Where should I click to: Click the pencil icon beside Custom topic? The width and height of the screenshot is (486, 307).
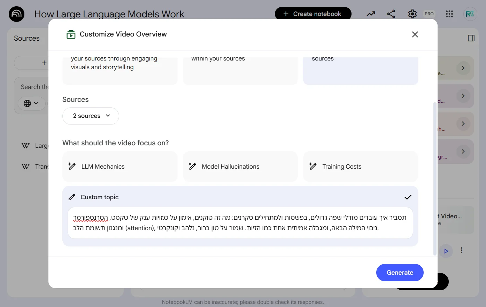(72, 197)
